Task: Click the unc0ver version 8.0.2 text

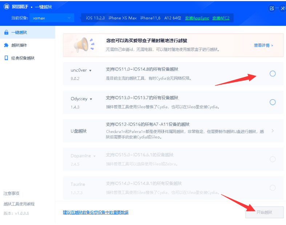Action: pyautogui.click(x=75, y=79)
